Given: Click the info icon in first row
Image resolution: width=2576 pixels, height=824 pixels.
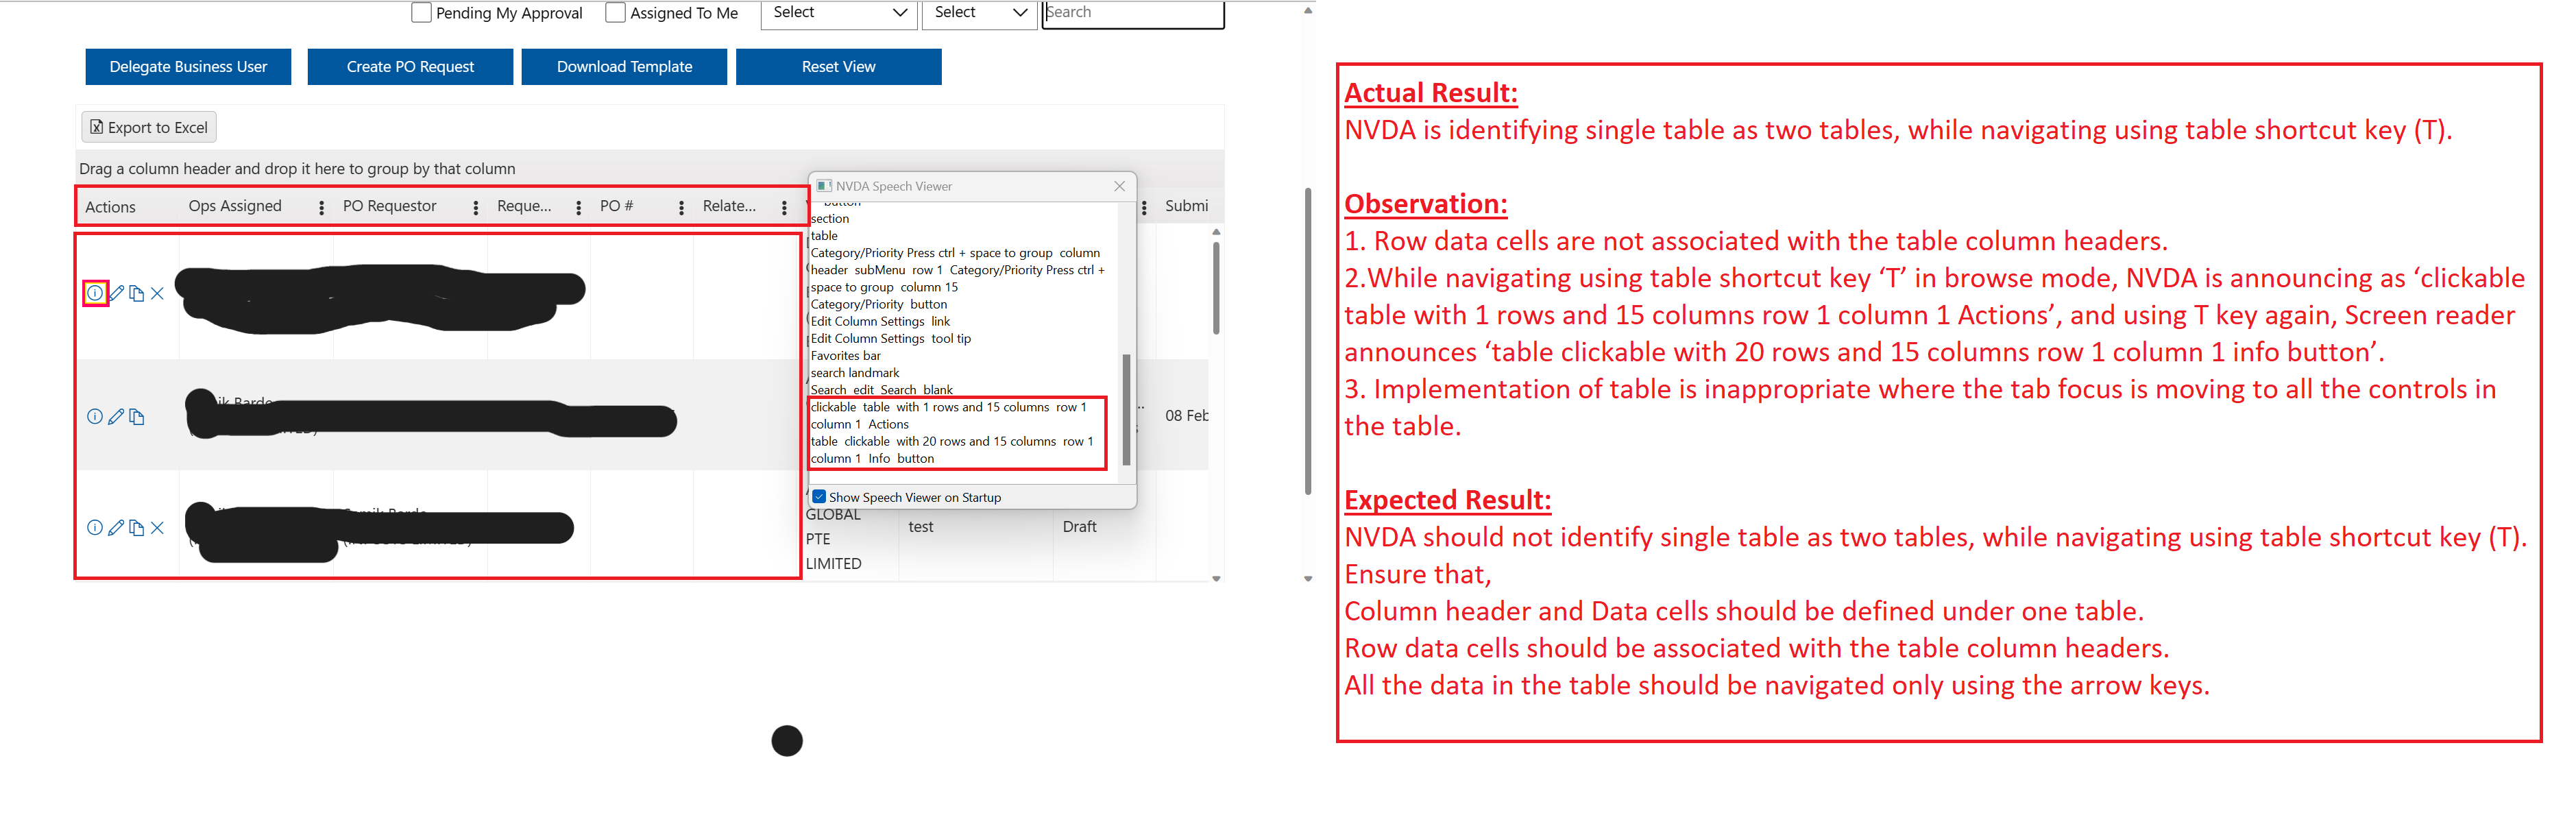Looking at the screenshot, I should pyautogui.click(x=94, y=293).
